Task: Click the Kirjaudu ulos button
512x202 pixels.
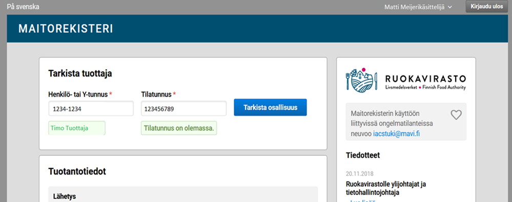Action: tap(486, 7)
